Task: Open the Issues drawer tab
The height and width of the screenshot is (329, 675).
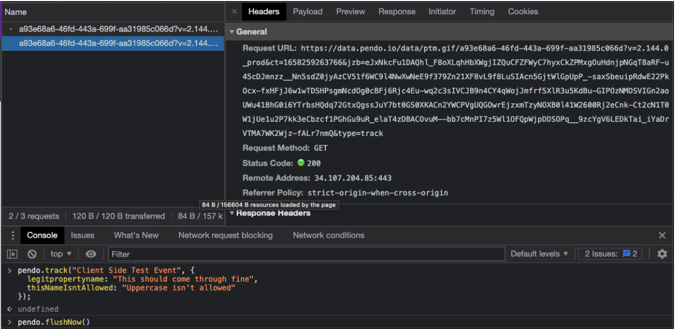Action: coord(82,235)
